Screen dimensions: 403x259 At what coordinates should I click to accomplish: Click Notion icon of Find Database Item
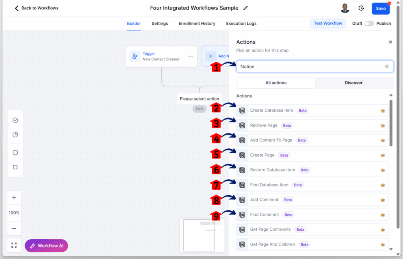242,185
